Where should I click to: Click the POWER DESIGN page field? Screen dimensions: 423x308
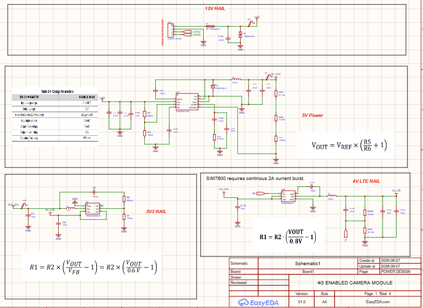click(x=396, y=271)
